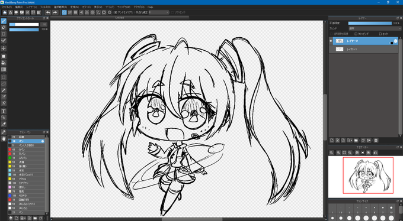The width and height of the screenshot is (403, 221).
Task: Adjust the brush size slider in Brush Control
Action: [24, 25]
